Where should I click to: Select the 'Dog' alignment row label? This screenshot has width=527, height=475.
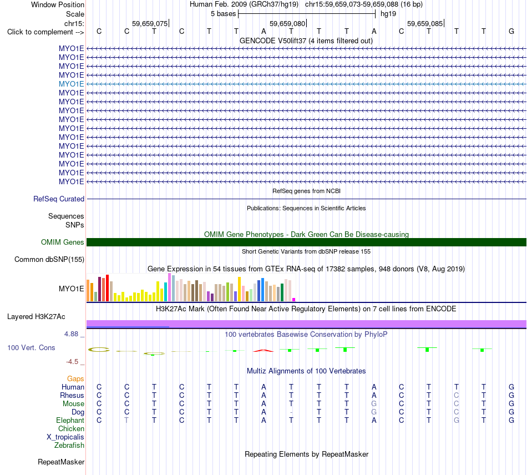click(x=78, y=412)
